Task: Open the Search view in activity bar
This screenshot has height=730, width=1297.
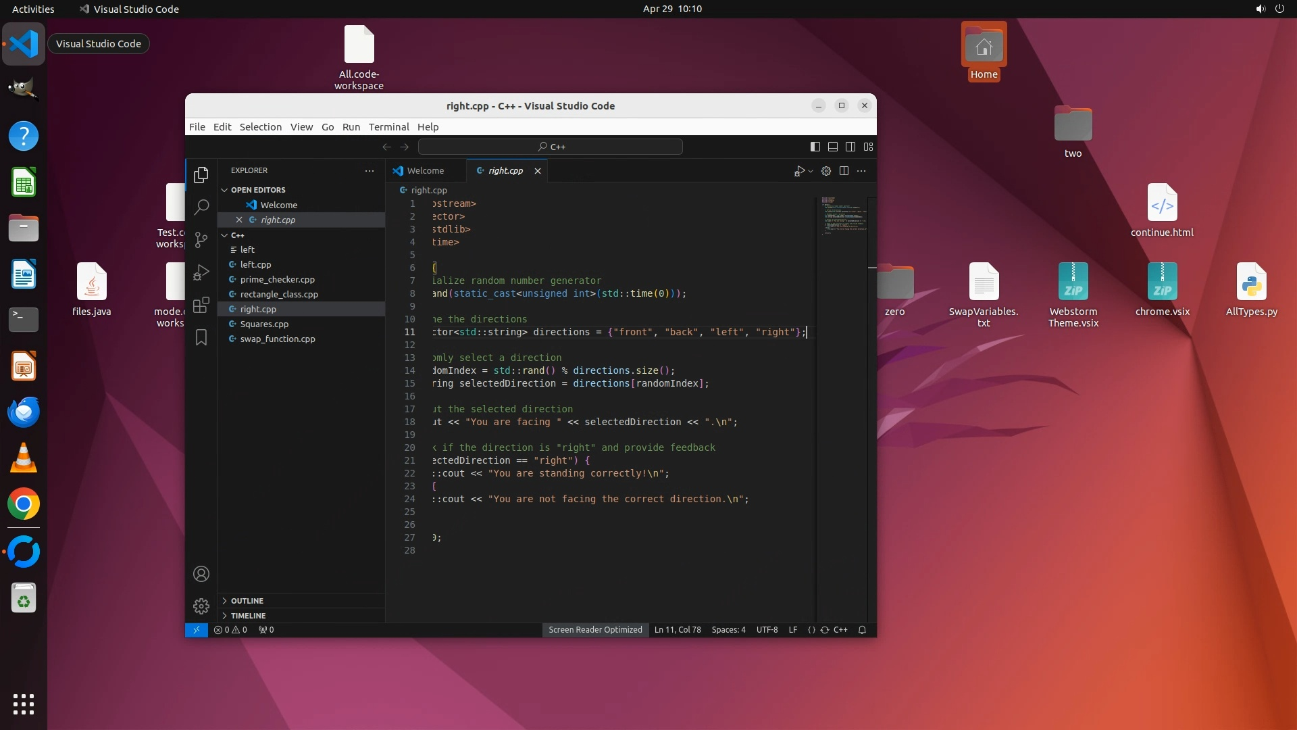Action: (201, 208)
